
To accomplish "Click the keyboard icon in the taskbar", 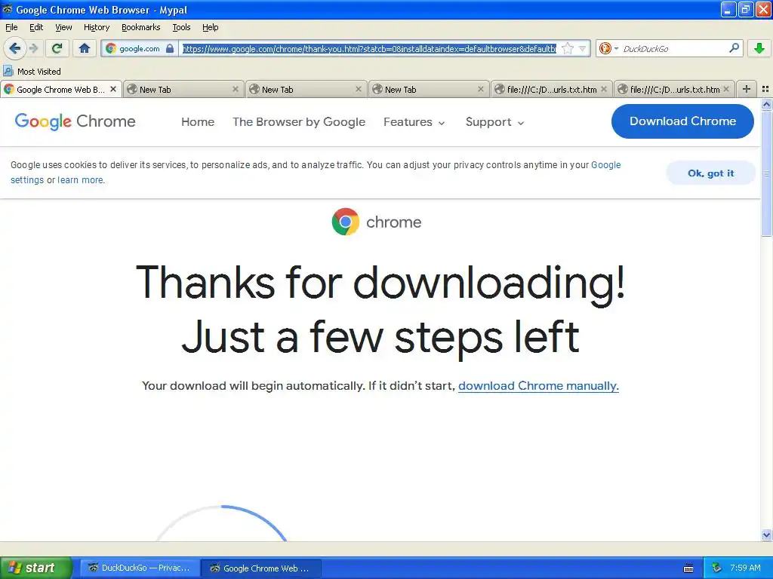I will click(x=688, y=568).
